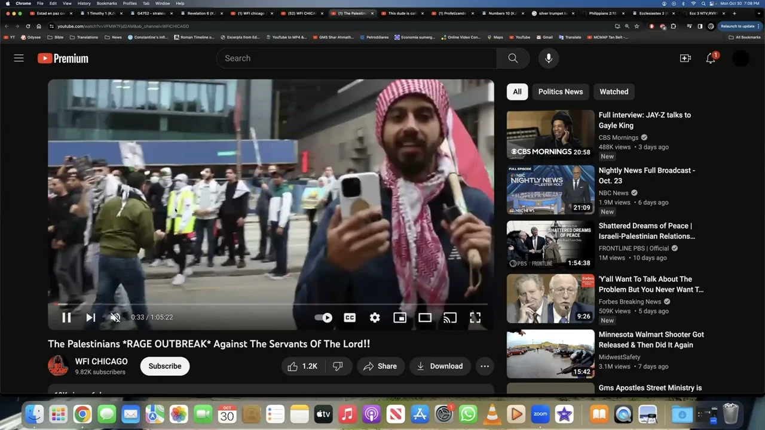Skip to the next video

(x=91, y=318)
